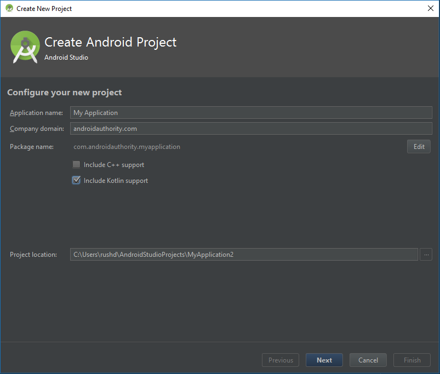
Task: Click the Android Studio logo in the header
Action: [25, 47]
